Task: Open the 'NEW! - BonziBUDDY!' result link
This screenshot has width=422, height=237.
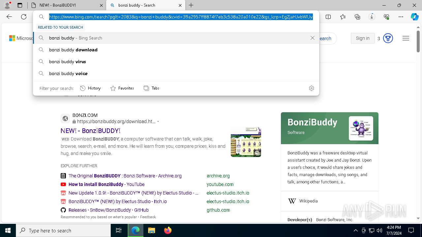Action: [x=90, y=131]
